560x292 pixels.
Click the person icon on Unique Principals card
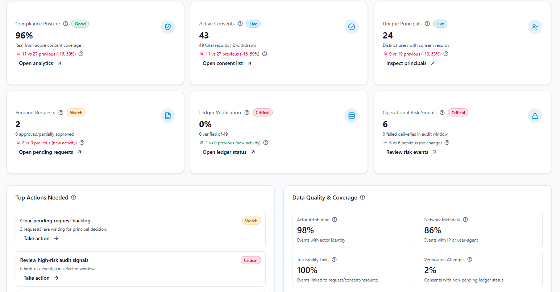tap(535, 27)
